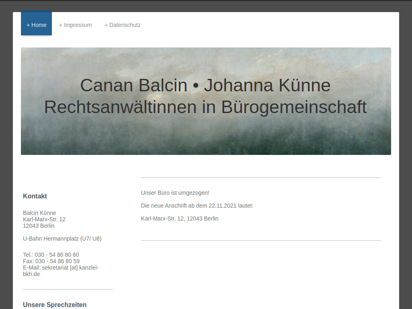
Task: Click the relocation notice Unser Büro ist umgezogen
Action: pyautogui.click(x=175, y=192)
